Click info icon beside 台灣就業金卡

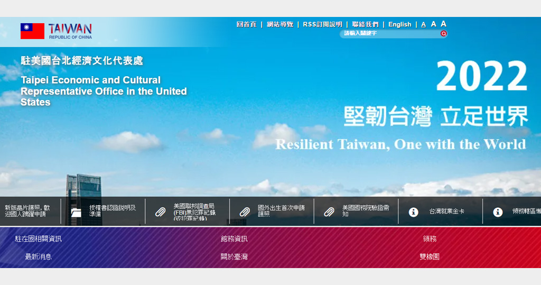click(x=414, y=212)
